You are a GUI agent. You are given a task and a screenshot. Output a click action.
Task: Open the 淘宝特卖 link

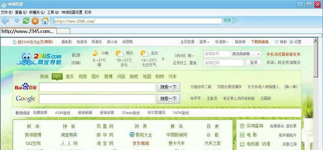pyautogui.click(x=69, y=135)
